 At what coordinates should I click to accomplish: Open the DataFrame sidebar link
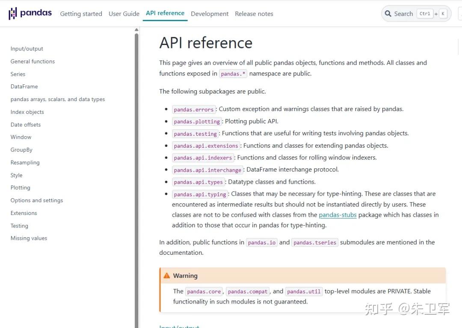[x=24, y=86]
